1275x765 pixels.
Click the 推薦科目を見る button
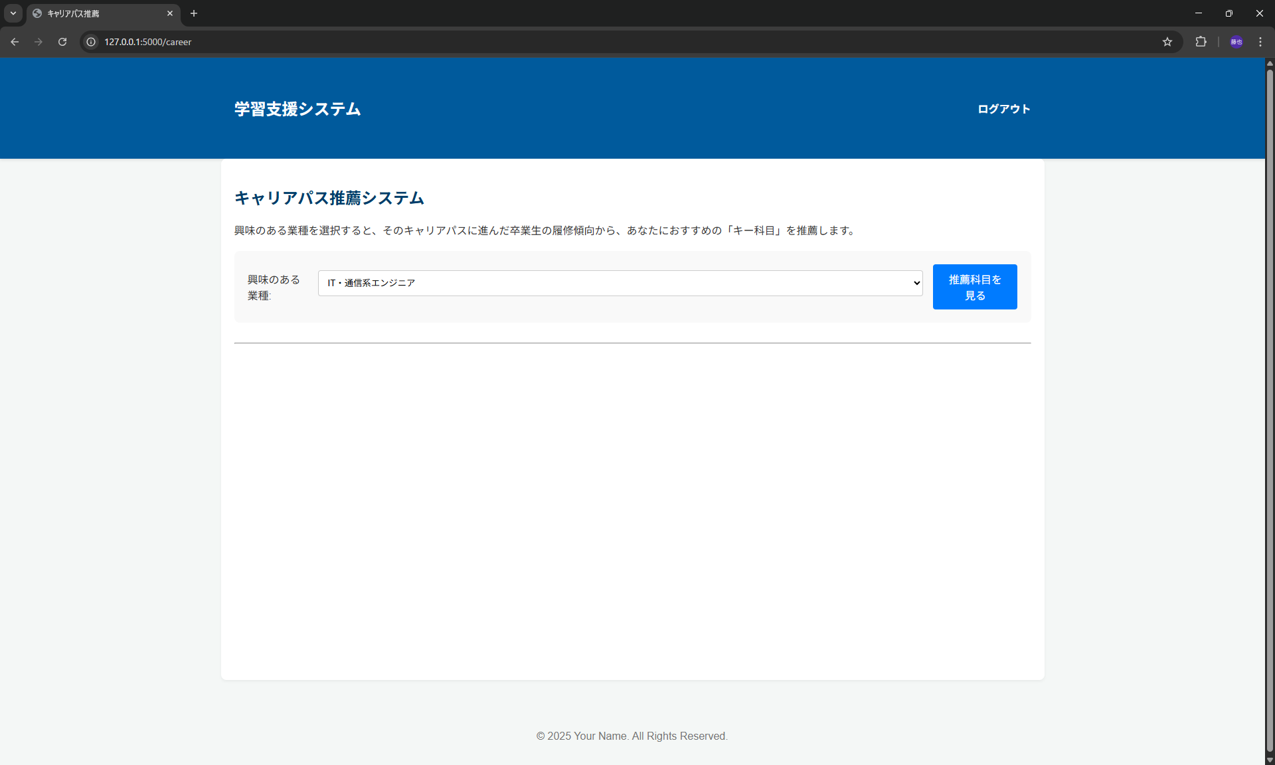pos(974,287)
